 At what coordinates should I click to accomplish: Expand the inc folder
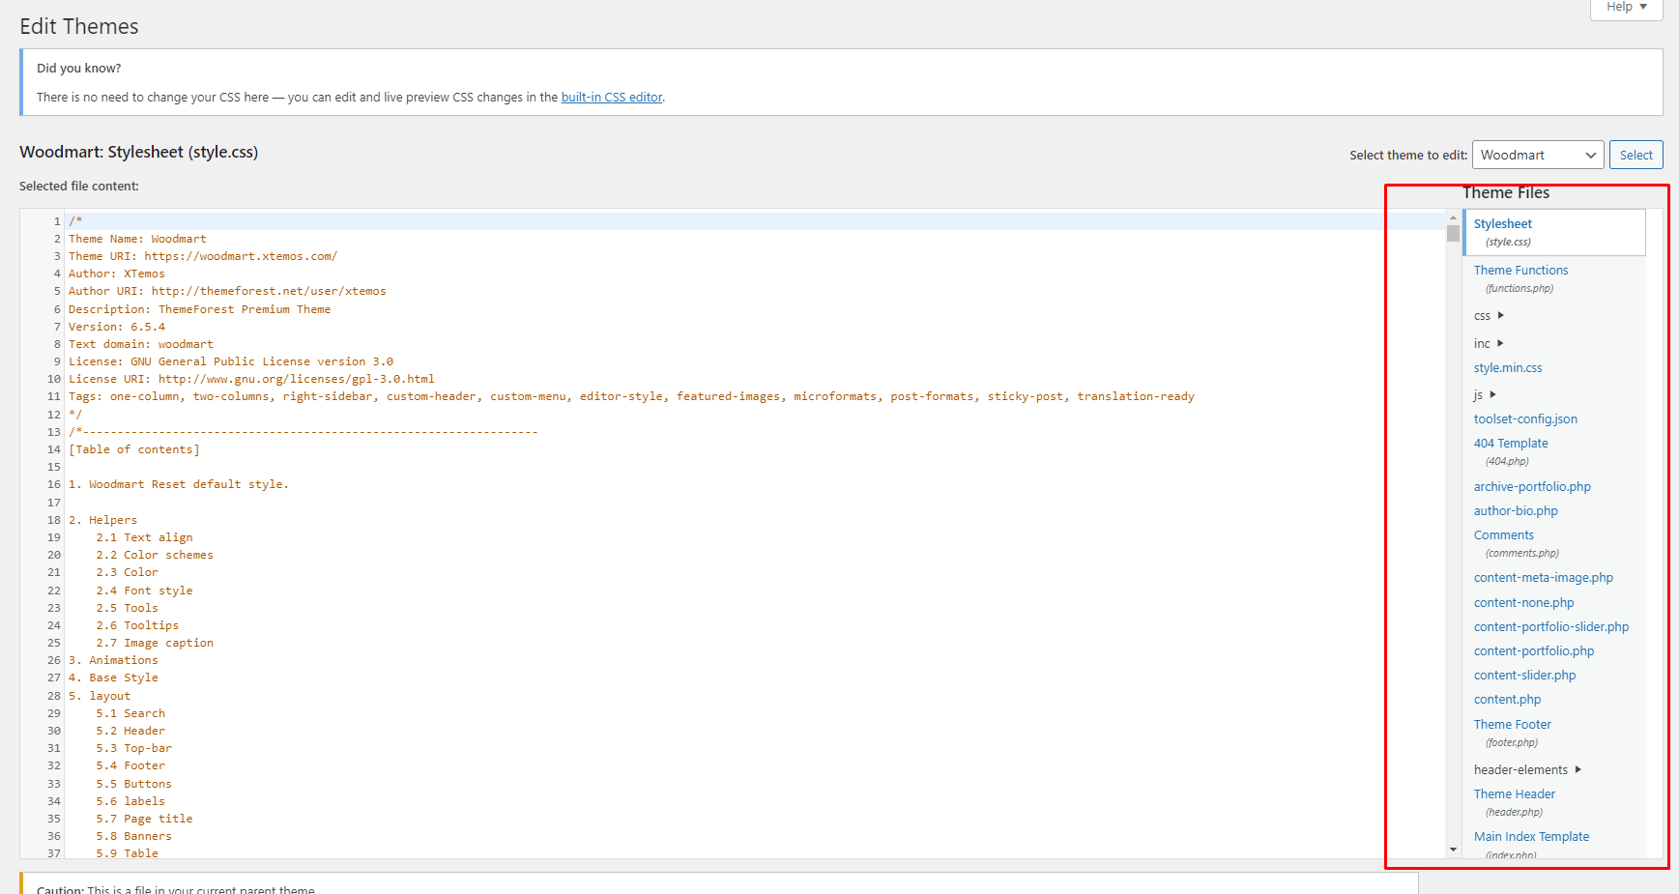coord(1489,343)
